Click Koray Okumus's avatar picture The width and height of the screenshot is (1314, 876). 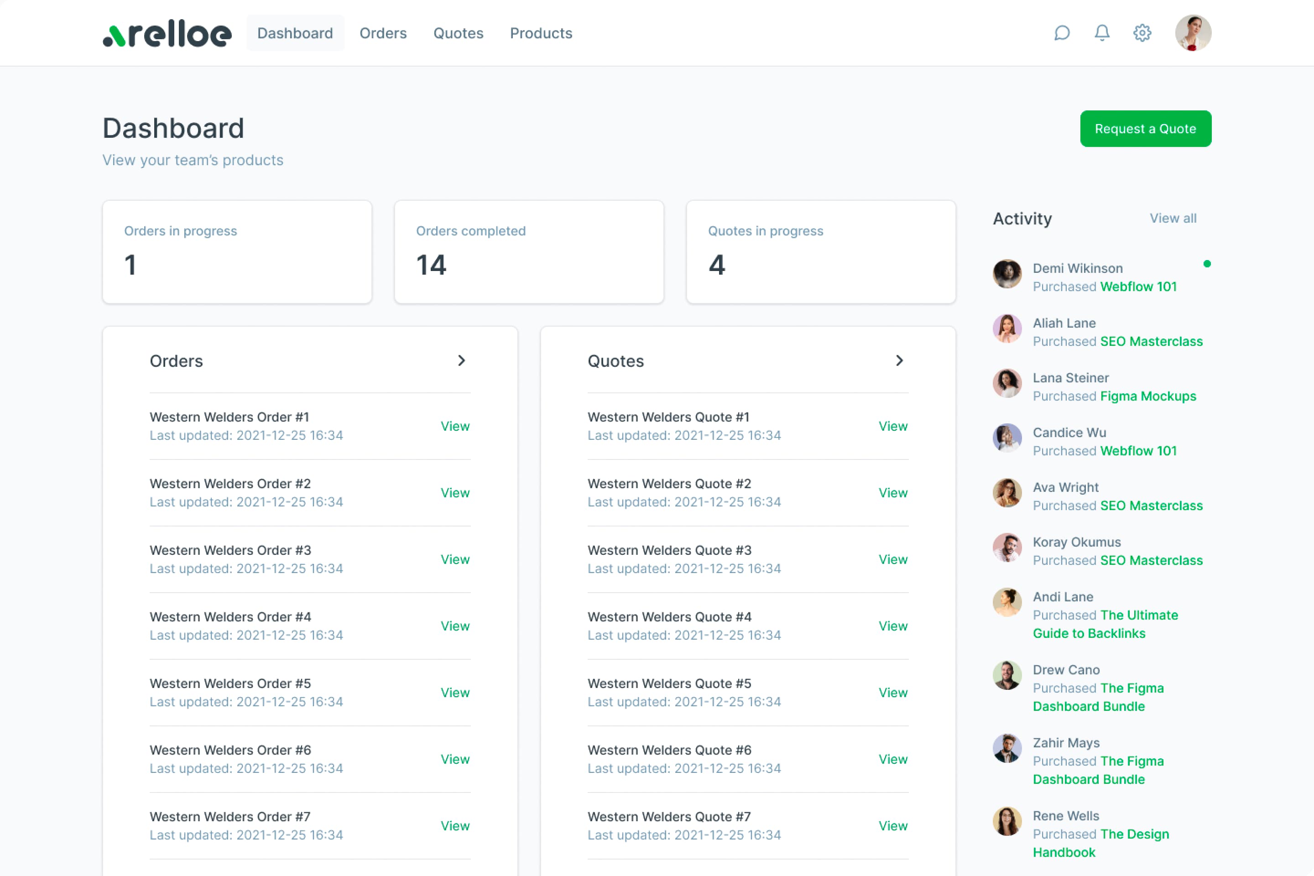point(1007,547)
